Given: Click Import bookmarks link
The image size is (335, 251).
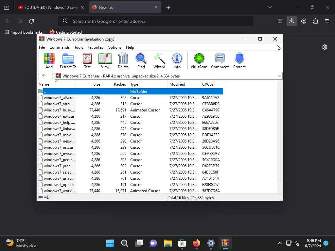Looking at the screenshot, I should pos(25,32).
